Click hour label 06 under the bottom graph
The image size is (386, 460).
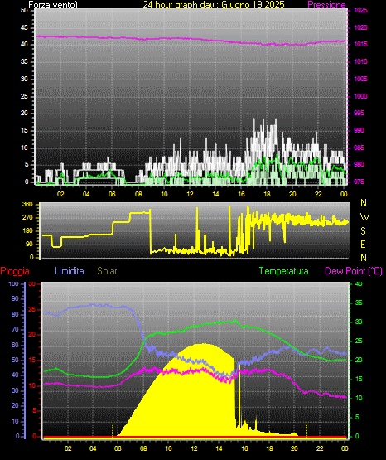(x=118, y=448)
